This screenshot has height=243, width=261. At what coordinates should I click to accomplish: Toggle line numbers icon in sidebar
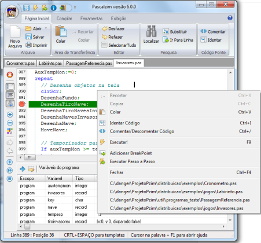coord(10,95)
